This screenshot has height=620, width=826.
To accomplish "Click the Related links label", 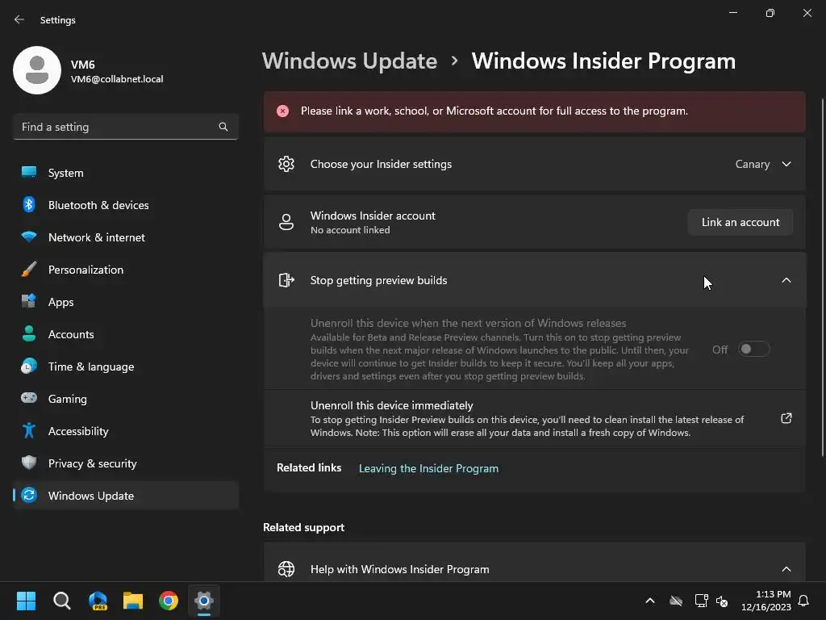I will click(309, 467).
